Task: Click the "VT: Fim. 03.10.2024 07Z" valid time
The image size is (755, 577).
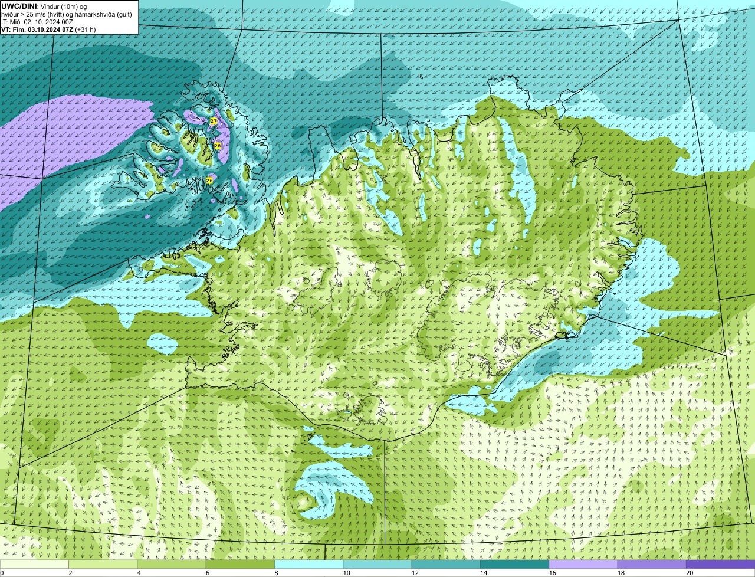Action: point(37,29)
